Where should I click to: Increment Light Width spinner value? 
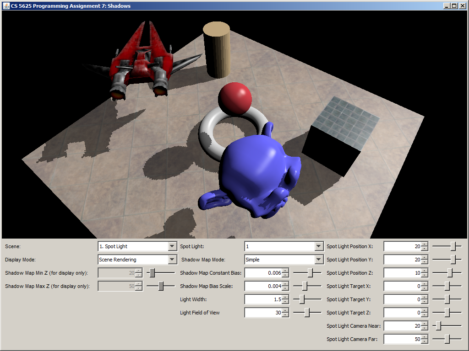[x=286, y=297]
